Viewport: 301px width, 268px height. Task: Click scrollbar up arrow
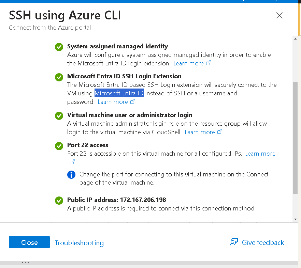295,39
